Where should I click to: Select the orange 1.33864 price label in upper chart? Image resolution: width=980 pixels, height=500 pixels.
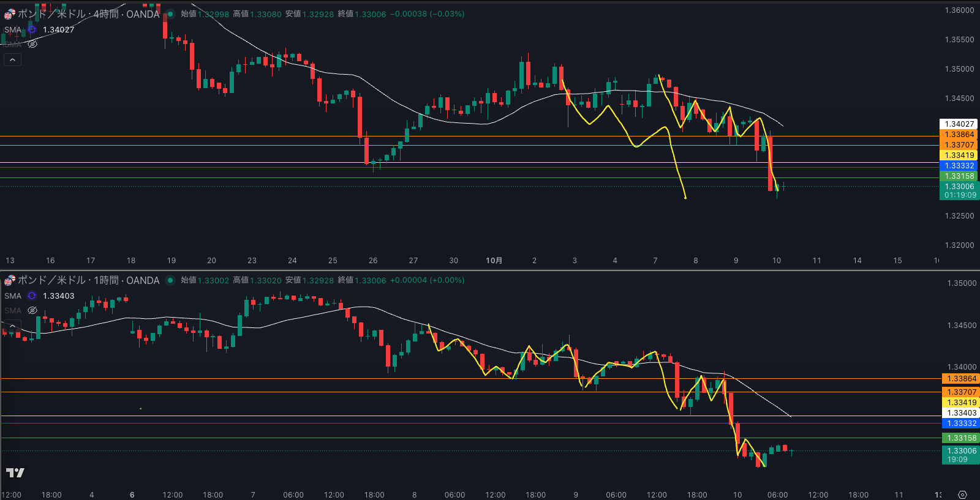[959, 135]
